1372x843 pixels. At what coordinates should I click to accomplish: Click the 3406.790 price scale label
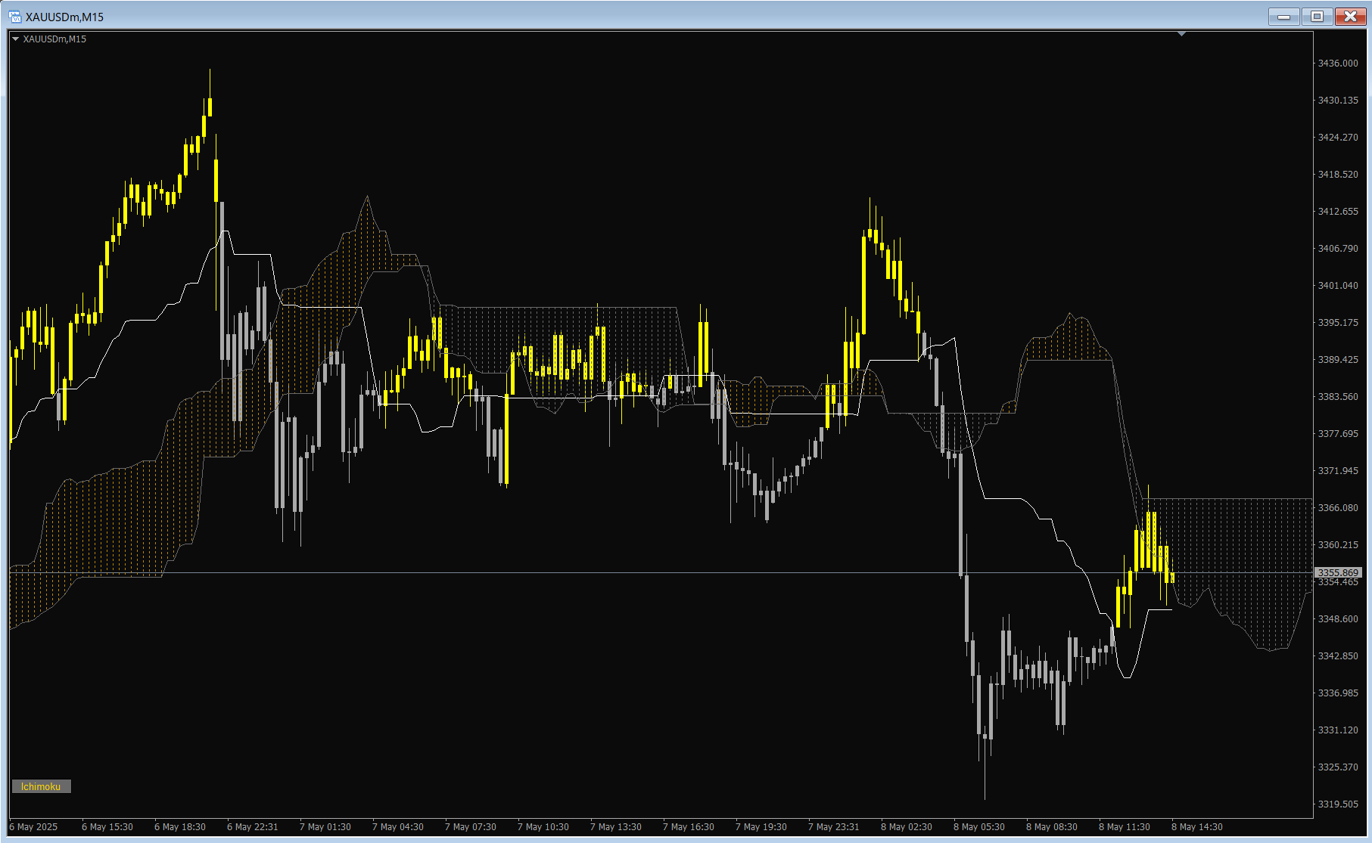(1337, 249)
